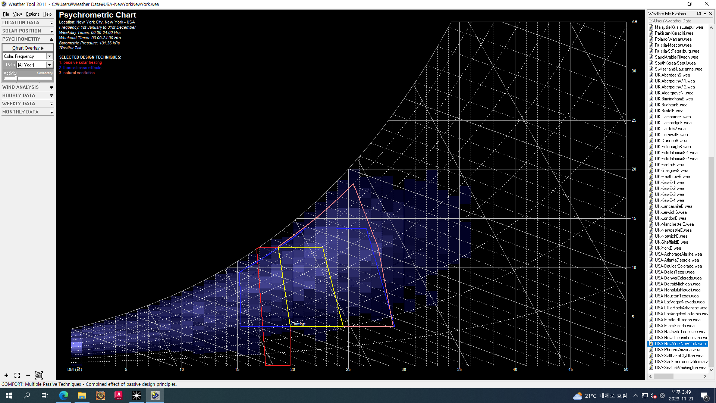The height and width of the screenshot is (403, 716).
Task: Click the fit-to-view frame icon
Action: 17,375
